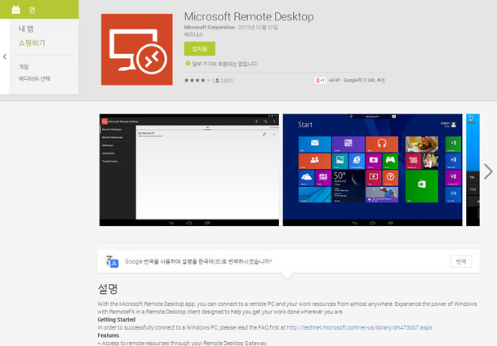The height and width of the screenshot is (346, 497).
Task: Open the 게임 (Games) category
Action: tap(24, 67)
